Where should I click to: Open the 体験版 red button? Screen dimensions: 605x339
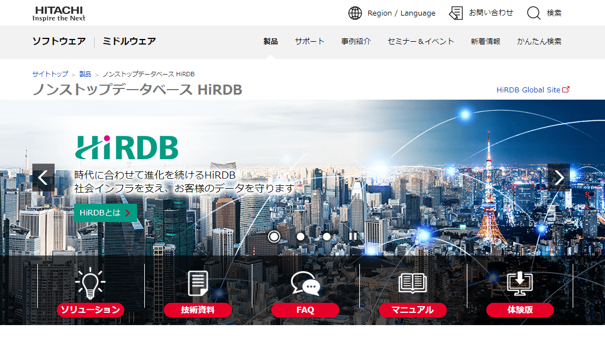click(x=520, y=309)
